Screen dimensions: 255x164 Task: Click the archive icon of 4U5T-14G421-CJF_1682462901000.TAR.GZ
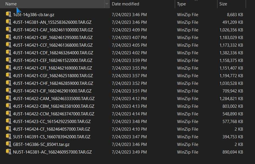coord(8,90)
